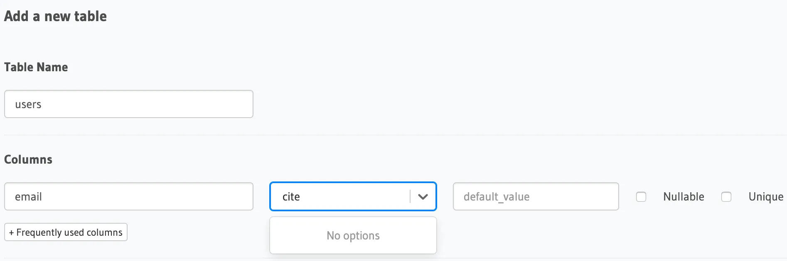Screen dimensions: 787x261
Task: Tick the Unique checkbox
Action: pos(726,197)
